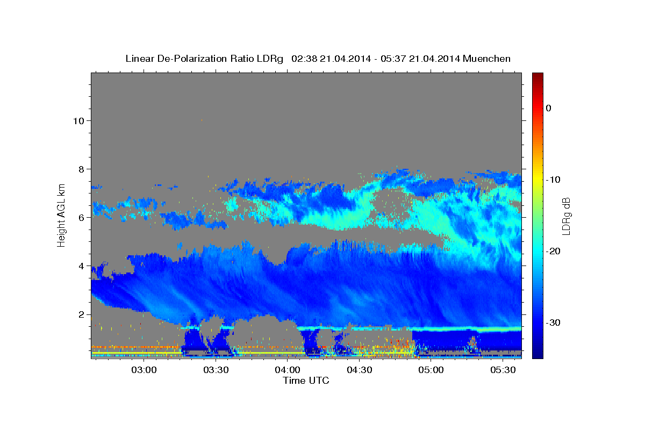The image size is (645, 430).
Task: Click the dark blue bottom of the colorbar
Action: click(537, 354)
